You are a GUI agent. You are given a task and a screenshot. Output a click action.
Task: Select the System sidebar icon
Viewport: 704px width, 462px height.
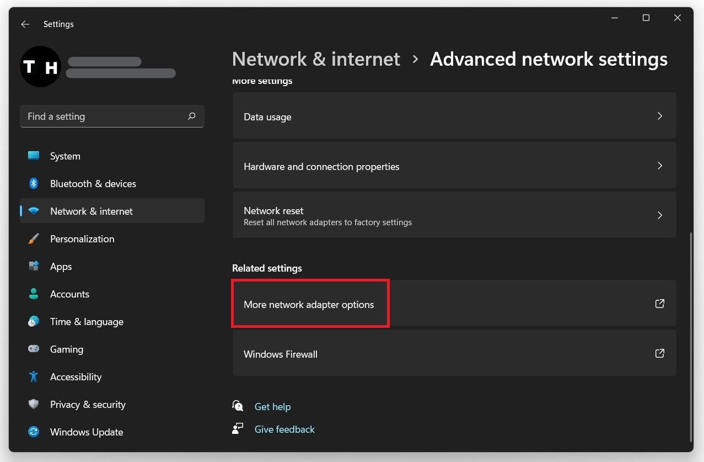point(34,156)
